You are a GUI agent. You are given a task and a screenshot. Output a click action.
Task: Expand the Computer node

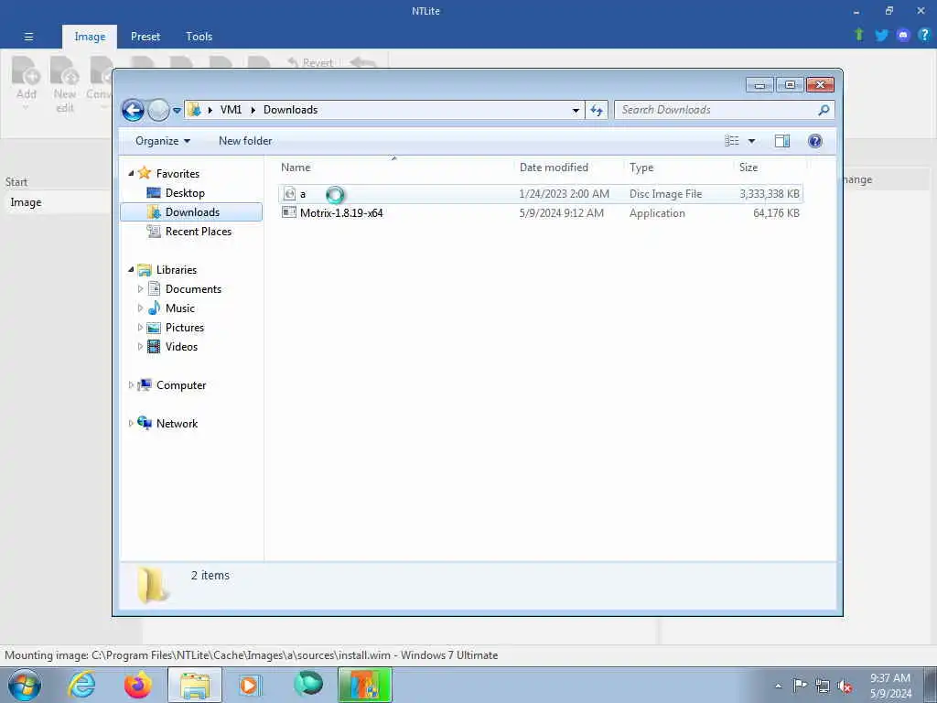[131, 385]
